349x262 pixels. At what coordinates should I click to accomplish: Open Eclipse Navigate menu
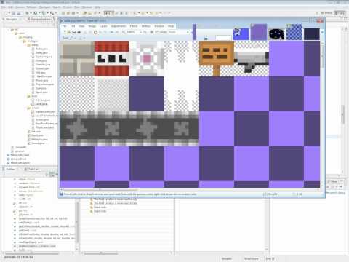point(44,7)
